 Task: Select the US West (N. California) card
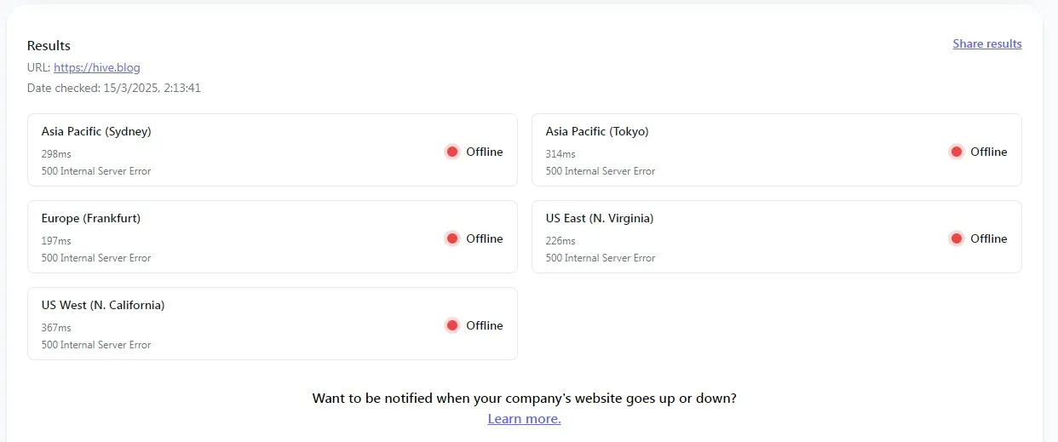click(x=273, y=324)
